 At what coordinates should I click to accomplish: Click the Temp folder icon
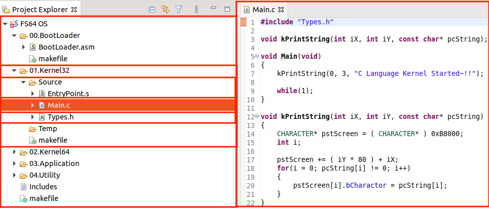32,129
